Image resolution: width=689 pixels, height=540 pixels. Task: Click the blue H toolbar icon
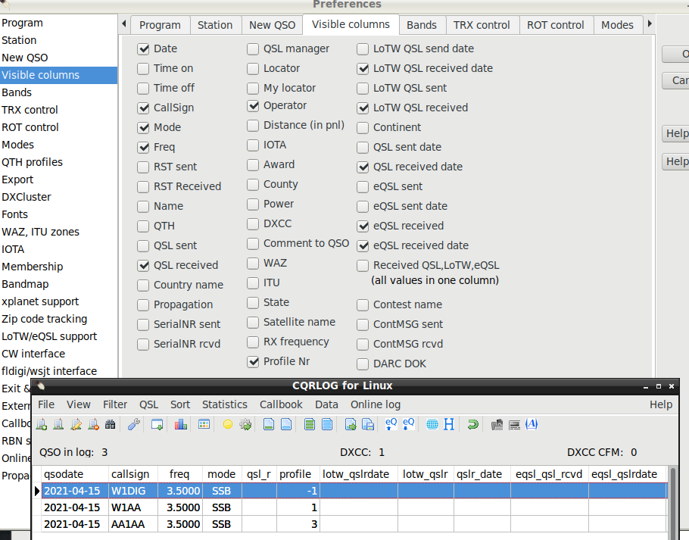[x=449, y=424]
